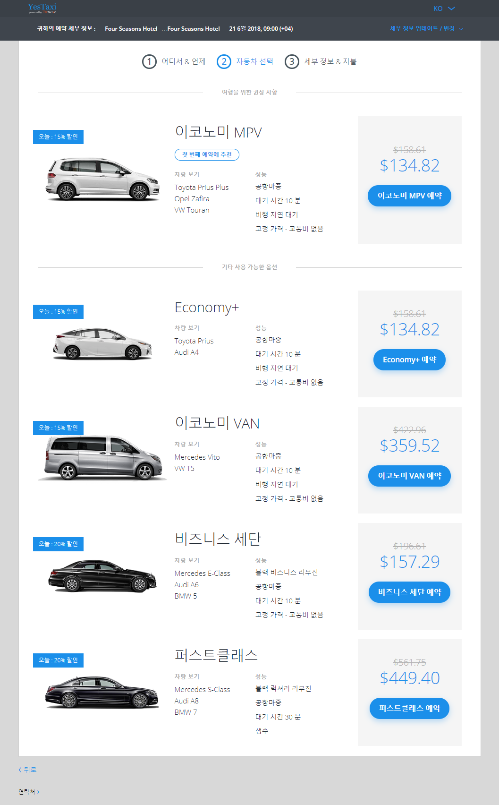Click the YesTaxi logo
The height and width of the screenshot is (805, 499).
42,8
